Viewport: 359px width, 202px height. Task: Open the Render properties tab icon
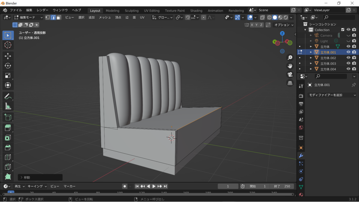(x=301, y=96)
